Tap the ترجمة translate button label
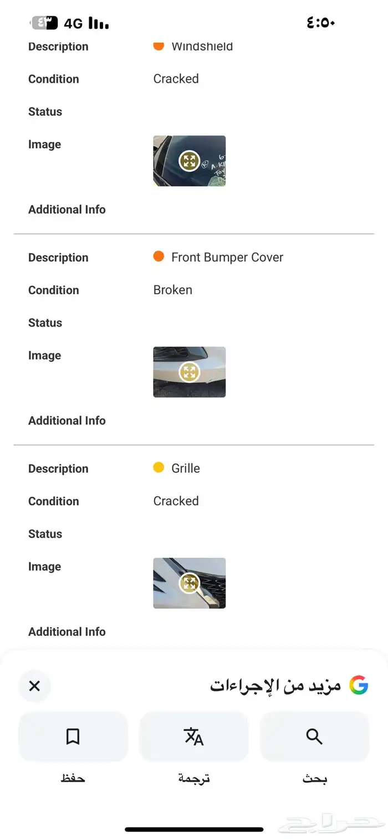 tap(194, 779)
